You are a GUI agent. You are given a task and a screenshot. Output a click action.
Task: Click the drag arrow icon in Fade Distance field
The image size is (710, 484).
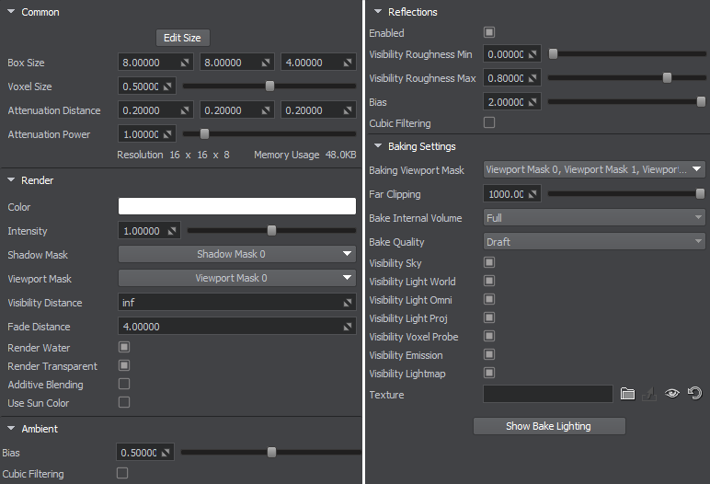[349, 327]
